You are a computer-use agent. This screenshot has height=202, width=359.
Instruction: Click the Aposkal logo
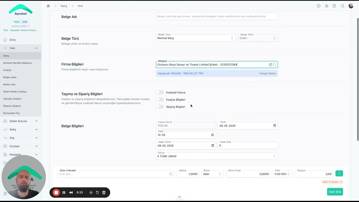(x=21, y=10)
